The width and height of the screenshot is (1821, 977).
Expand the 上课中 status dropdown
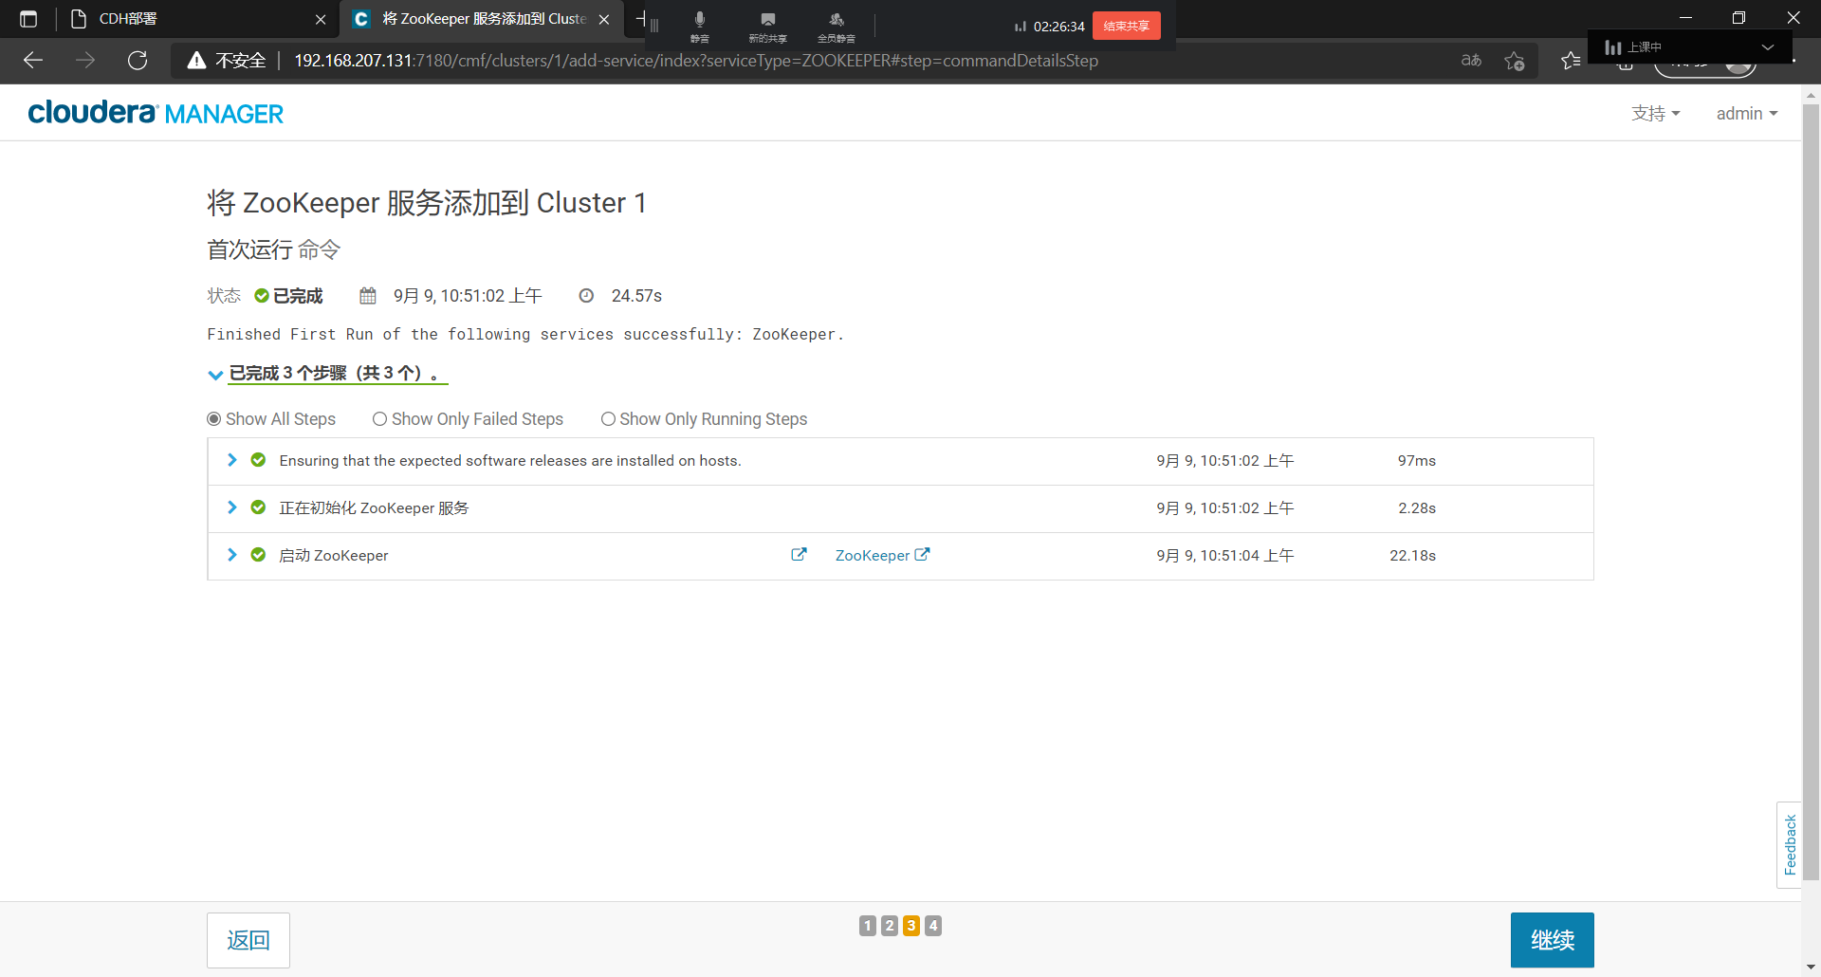point(1768,47)
